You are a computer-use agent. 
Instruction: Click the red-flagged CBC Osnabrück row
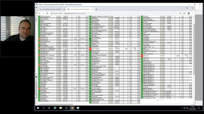115,49
